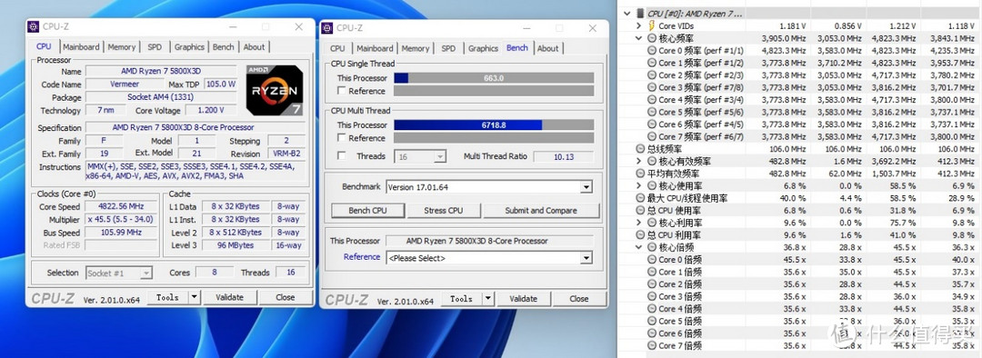
Task: Open About tab in the Bench CPU-Z window
Action: click(548, 48)
